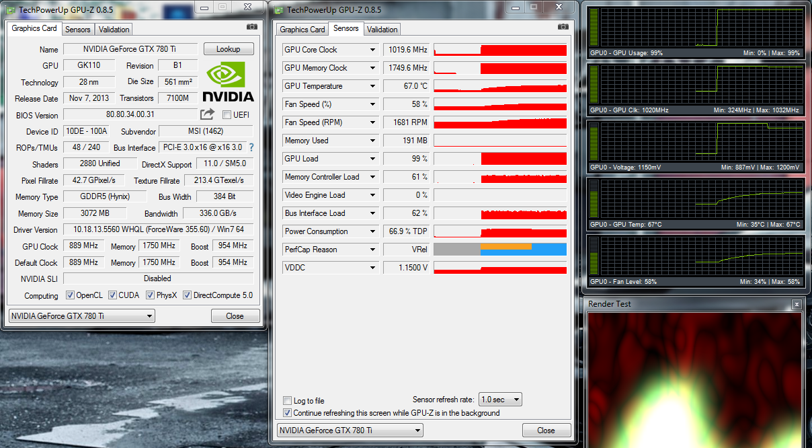Image resolution: width=812 pixels, height=448 pixels.
Task: Click the Name field NVIDIA GeForce GTX 780 Ti
Action: click(130, 49)
